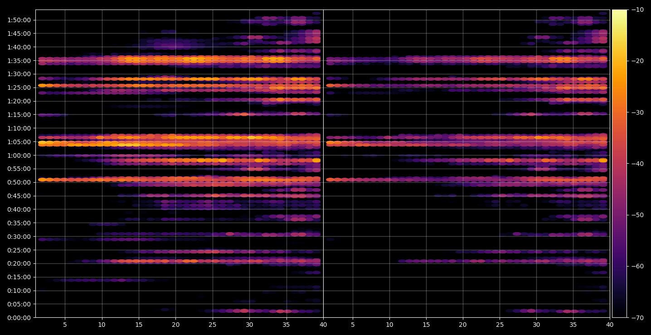
Task: Click x-axis label 20 under right plot
Action: [x=463, y=325]
